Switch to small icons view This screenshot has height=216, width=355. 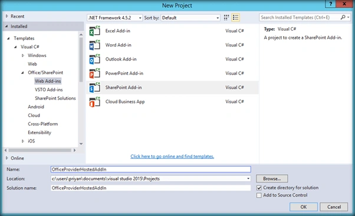coord(226,18)
